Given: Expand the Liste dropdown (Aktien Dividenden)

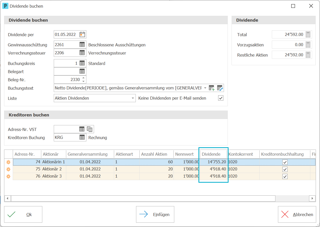Looking at the screenshot, I should 133,98.
